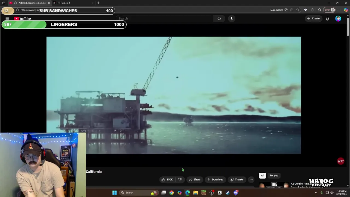Open the YouTube notifications bell
The image size is (350, 197).
click(327, 19)
